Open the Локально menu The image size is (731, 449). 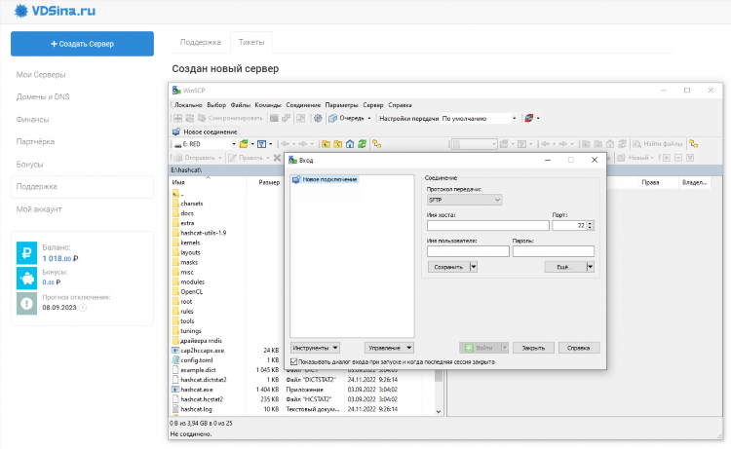pyautogui.click(x=188, y=105)
